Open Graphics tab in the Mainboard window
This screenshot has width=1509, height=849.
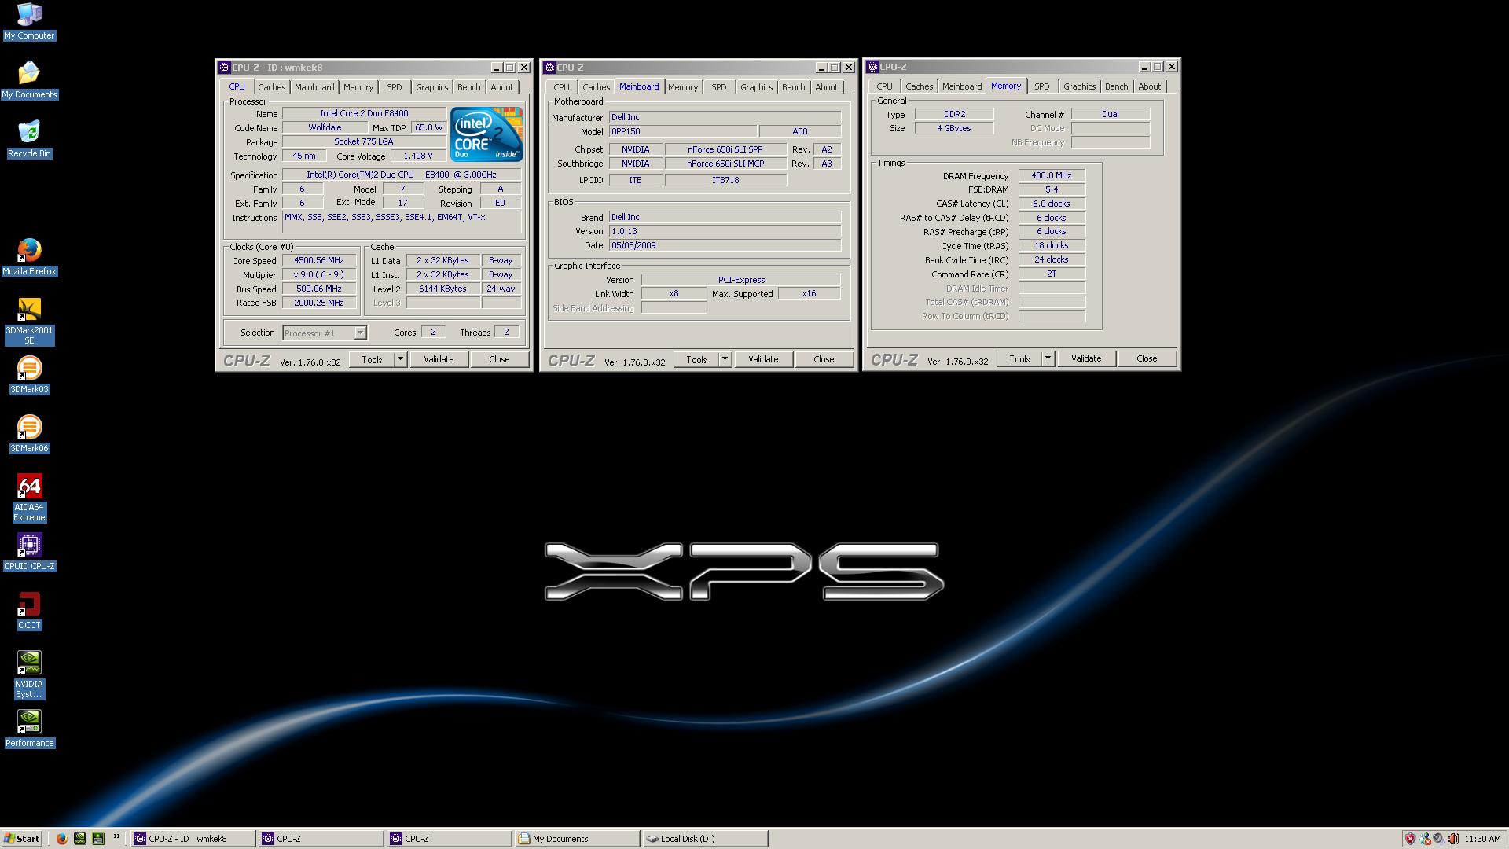(x=757, y=87)
